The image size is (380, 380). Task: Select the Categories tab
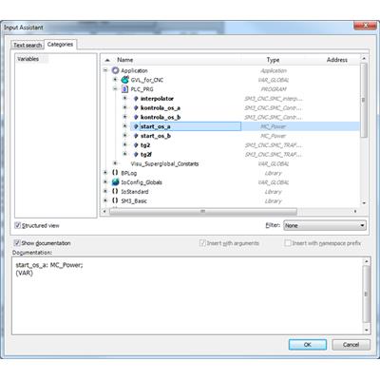(60, 45)
